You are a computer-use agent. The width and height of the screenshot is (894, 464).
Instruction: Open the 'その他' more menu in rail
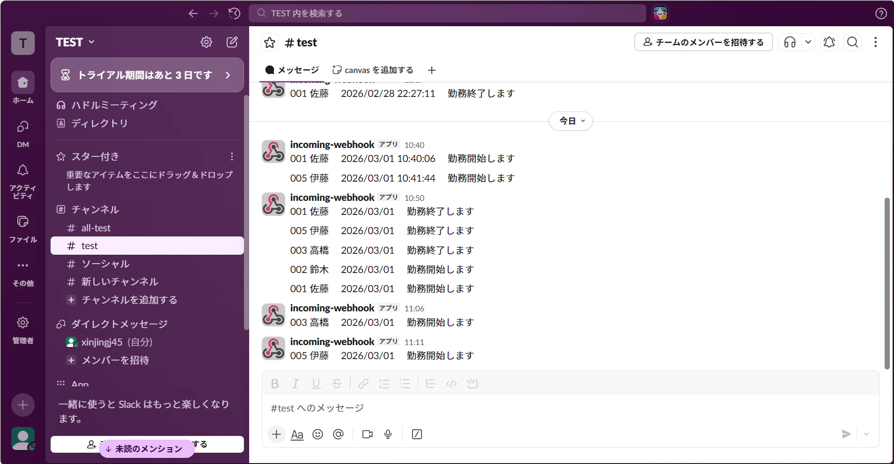[23, 273]
